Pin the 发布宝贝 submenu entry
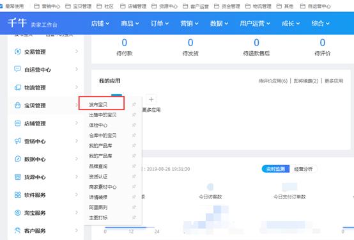The width and height of the screenshot is (354, 240). (134, 104)
